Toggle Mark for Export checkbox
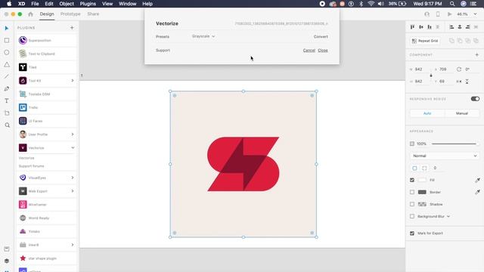Screen dimensions: 484x272 [x=412, y=233]
